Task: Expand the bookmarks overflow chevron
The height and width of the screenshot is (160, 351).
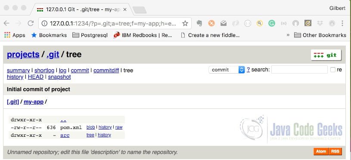Action: click(288, 35)
